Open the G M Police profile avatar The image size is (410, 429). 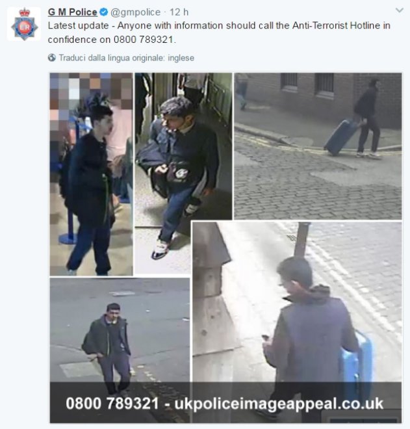point(24,24)
